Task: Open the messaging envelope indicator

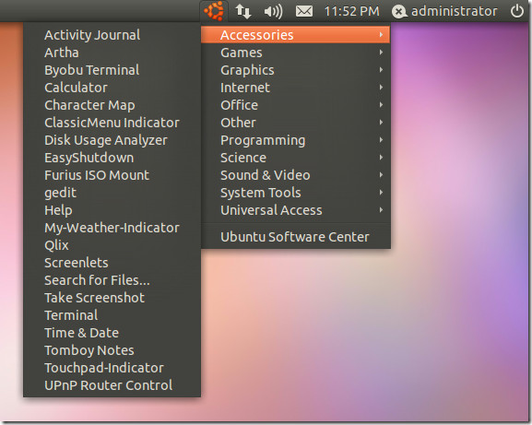Action: (x=304, y=12)
